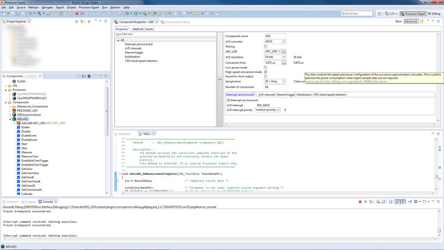Open the Processor Expert menu

[x=89, y=8]
